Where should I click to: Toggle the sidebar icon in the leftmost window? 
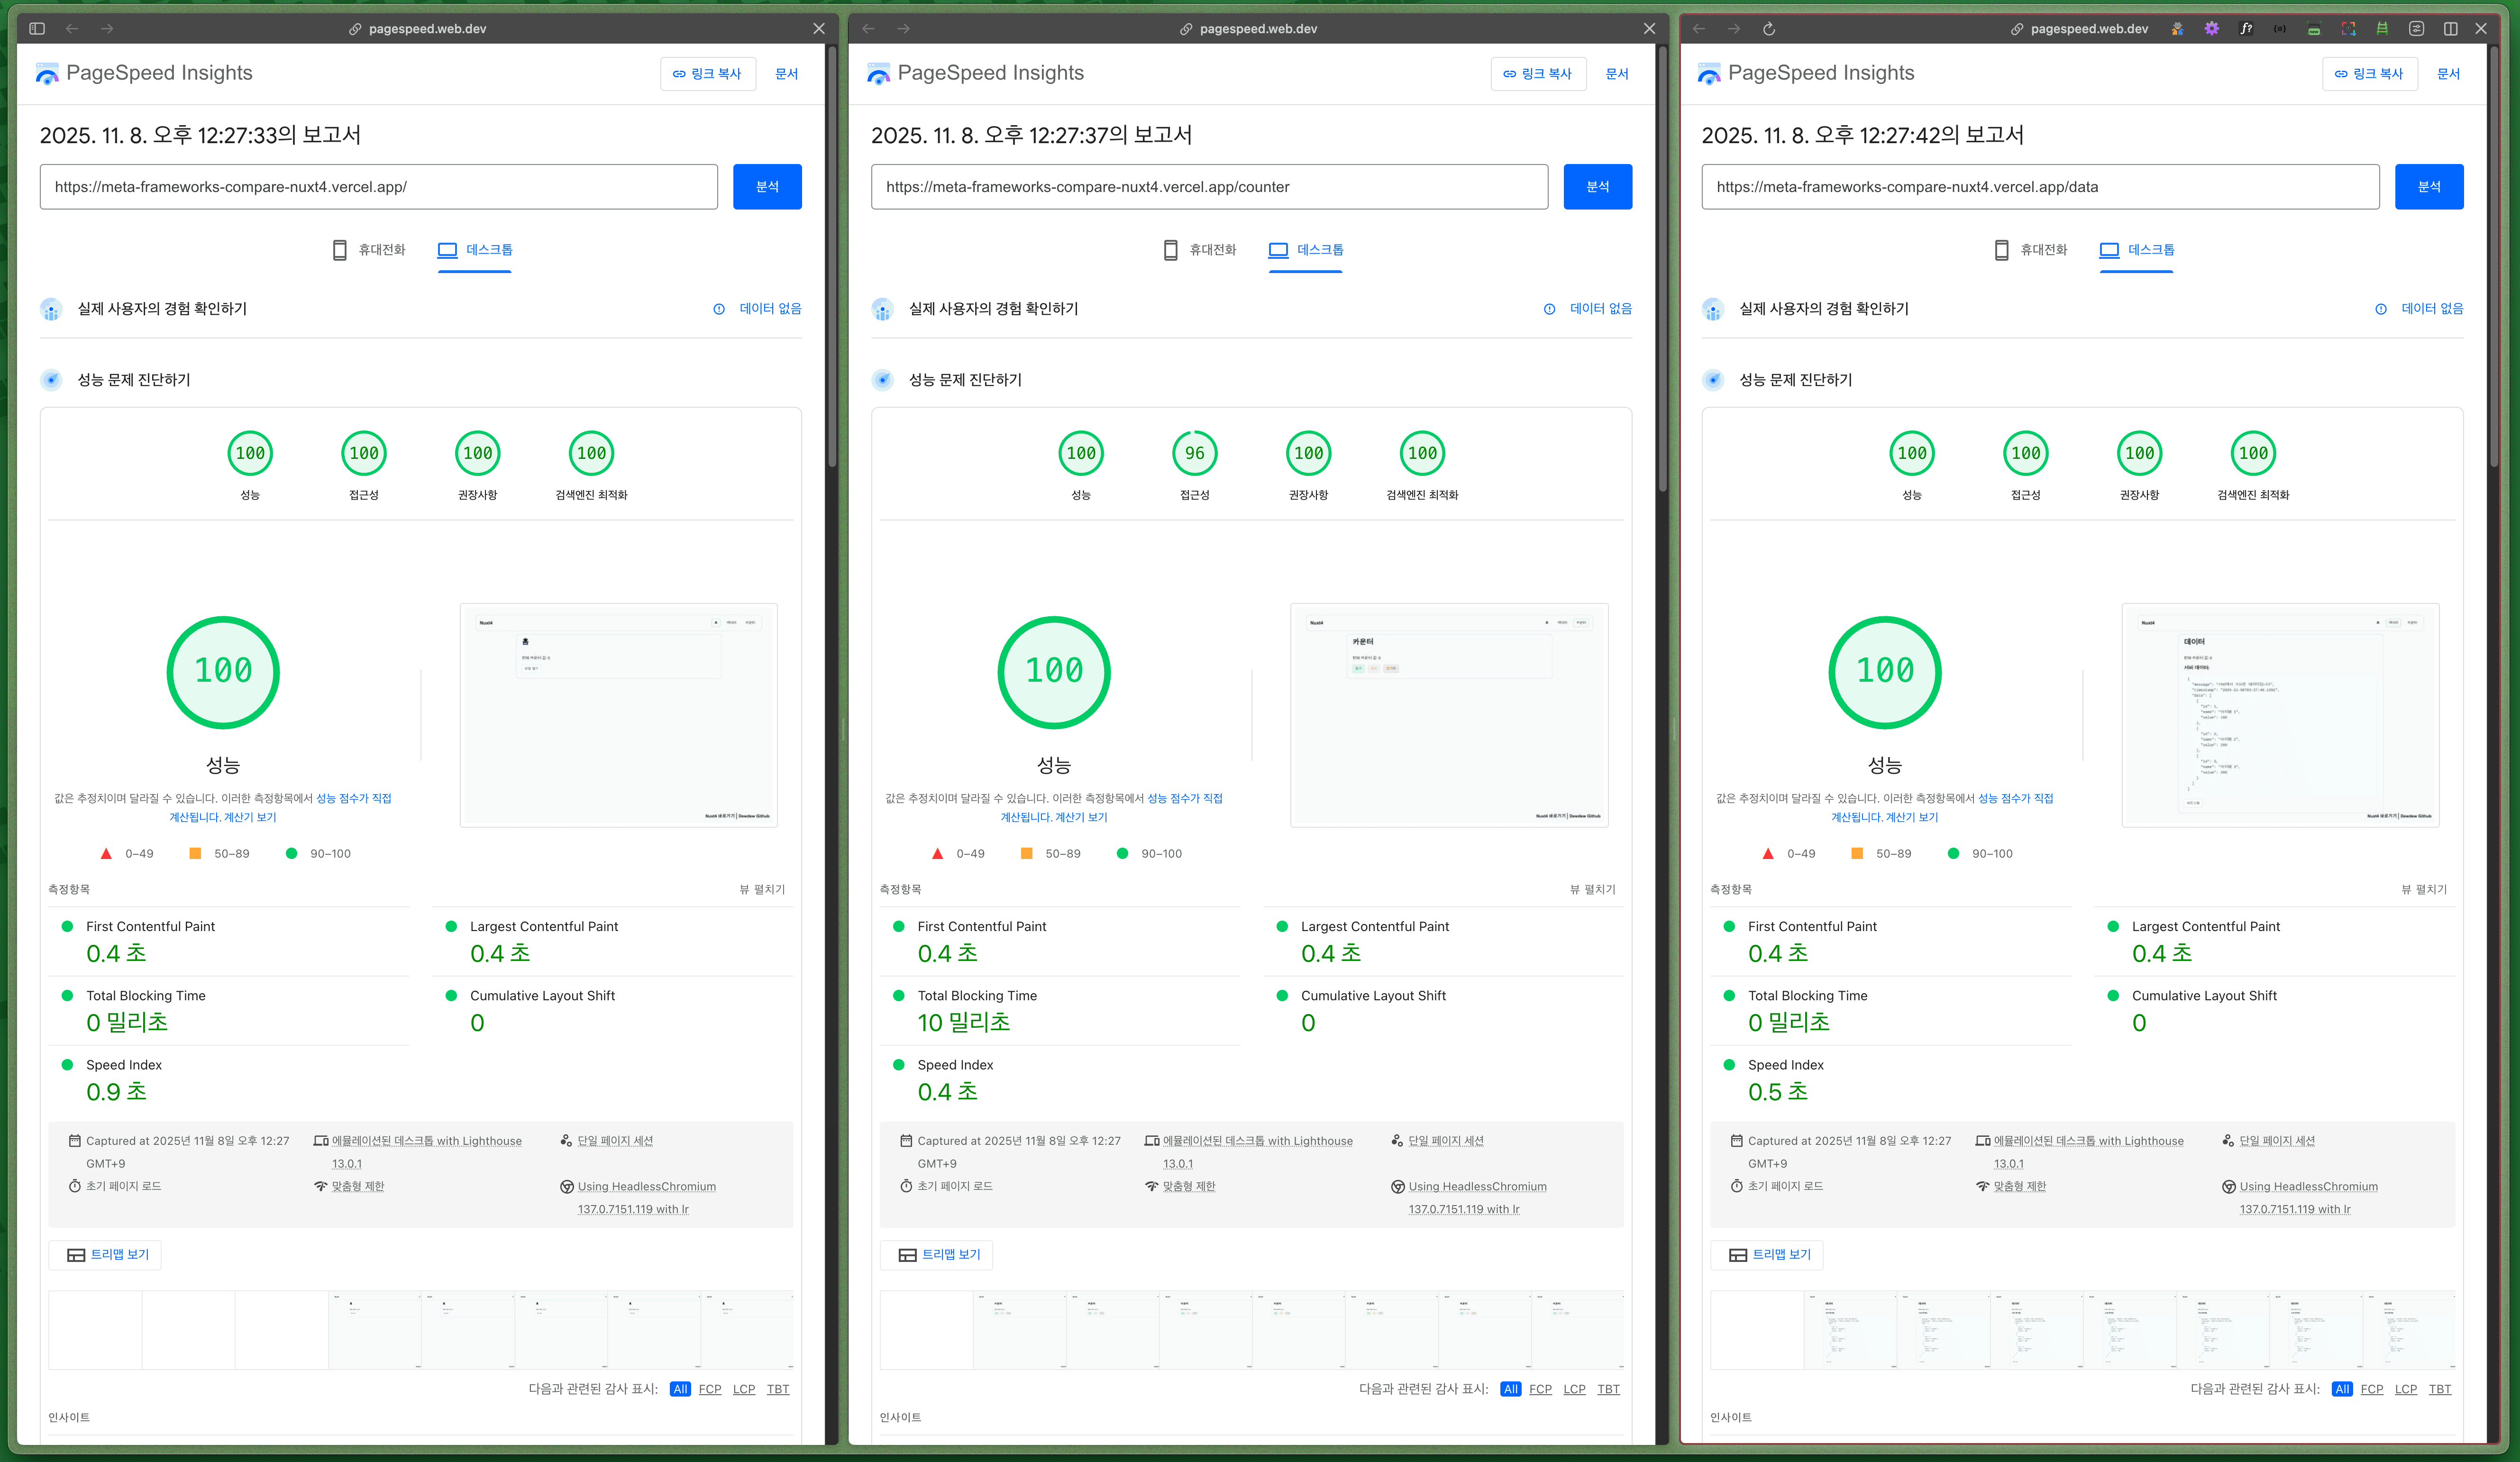[x=37, y=29]
